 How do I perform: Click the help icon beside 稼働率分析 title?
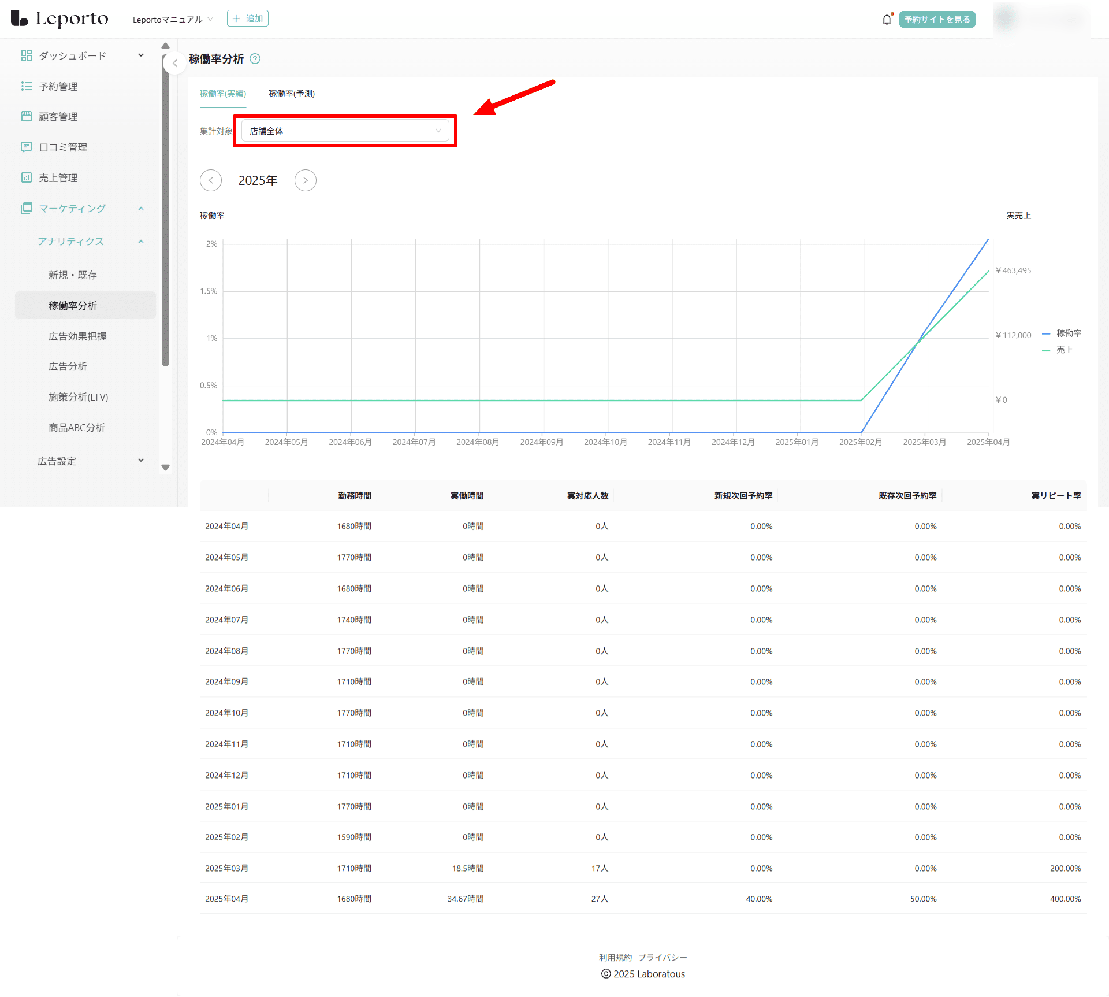coord(255,59)
